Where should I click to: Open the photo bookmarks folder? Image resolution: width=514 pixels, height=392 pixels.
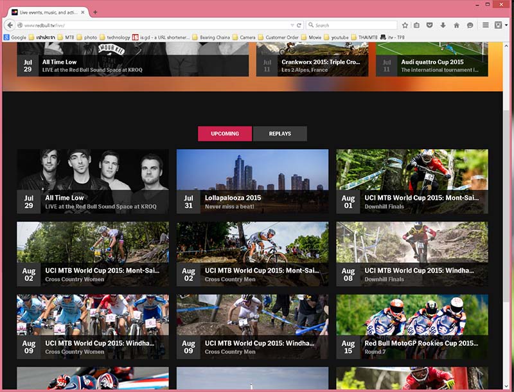[87, 37]
